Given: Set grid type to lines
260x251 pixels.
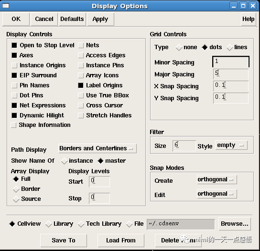Looking at the screenshot, I should [x=230, y=48].
